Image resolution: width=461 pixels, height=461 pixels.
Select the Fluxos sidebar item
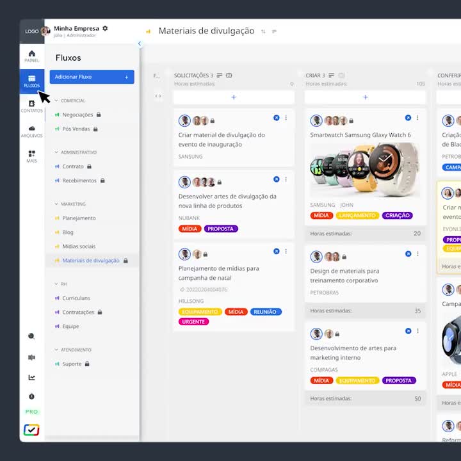click(x=32, y=81)
